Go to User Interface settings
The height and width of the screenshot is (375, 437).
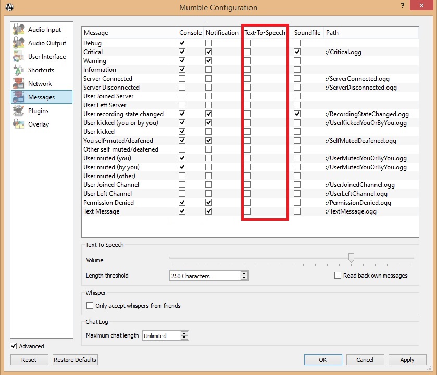click(x=42, y=57)
